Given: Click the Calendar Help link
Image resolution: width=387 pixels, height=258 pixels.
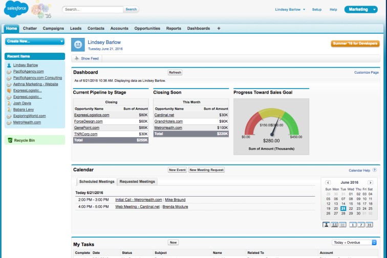Looking at the screenshot, I should click(359, 170).
